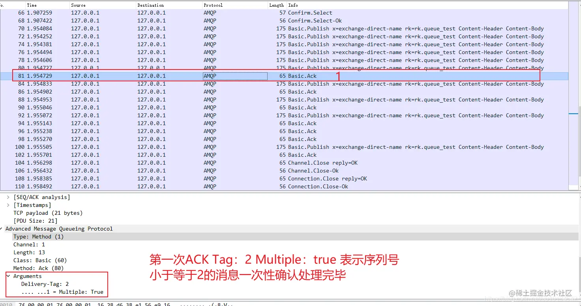Select packet 96 Basic.Ack row
581x306 pixels.
tap(284, 131)
